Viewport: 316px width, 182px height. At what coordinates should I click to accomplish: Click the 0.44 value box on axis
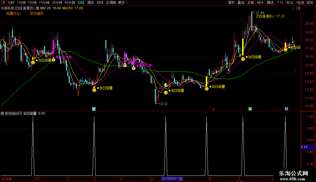click(308, 147)
